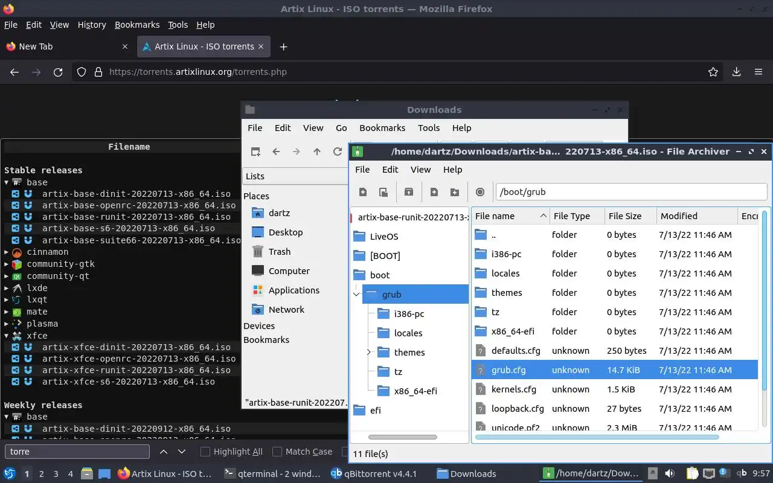The image size is (773, 483).
Task: Open Firefox History menu
Action: (92, 25)
